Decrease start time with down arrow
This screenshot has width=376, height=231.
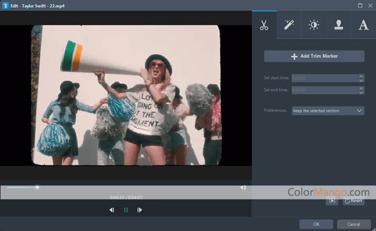(x=361, y=80)
